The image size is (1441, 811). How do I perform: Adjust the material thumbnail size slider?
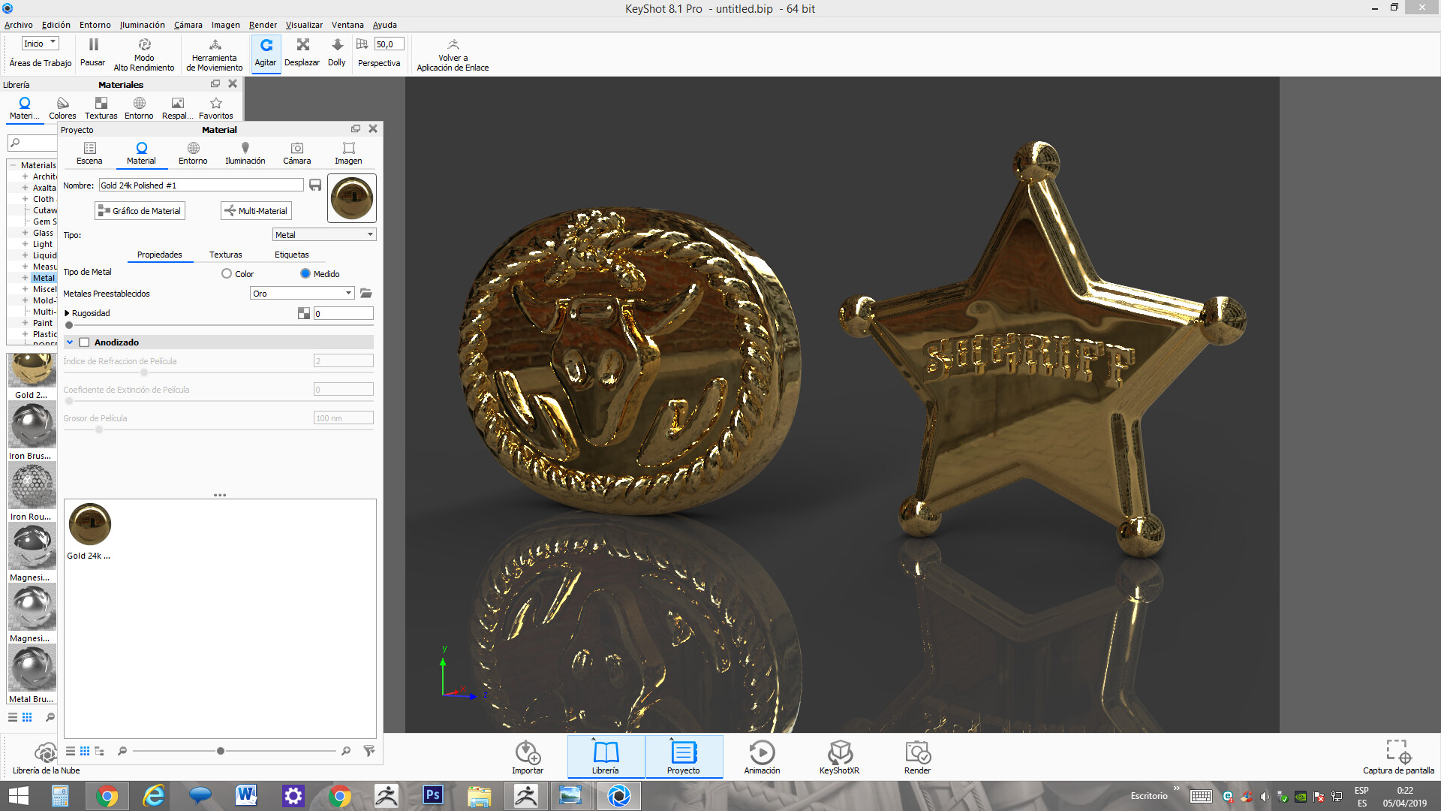point(220,751)
